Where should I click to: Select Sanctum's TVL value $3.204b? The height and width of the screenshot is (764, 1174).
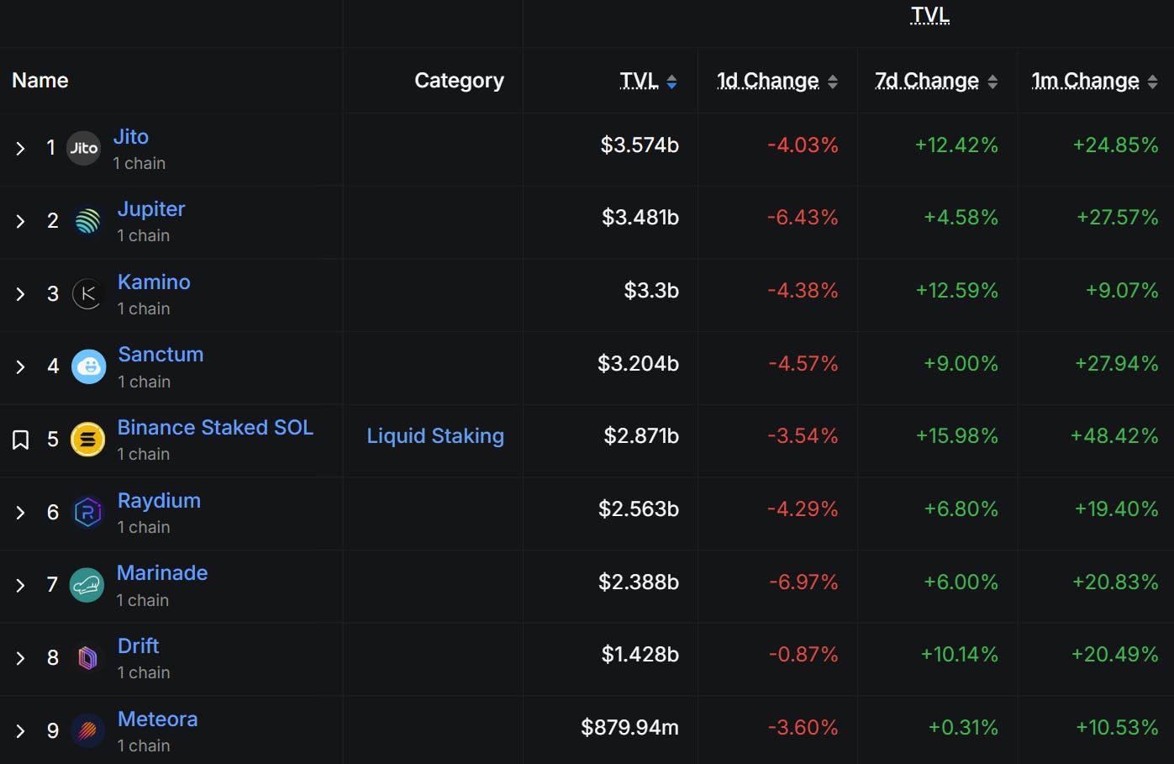638,363
